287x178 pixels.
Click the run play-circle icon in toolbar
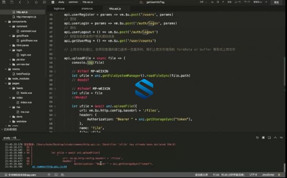coord(44,2)
